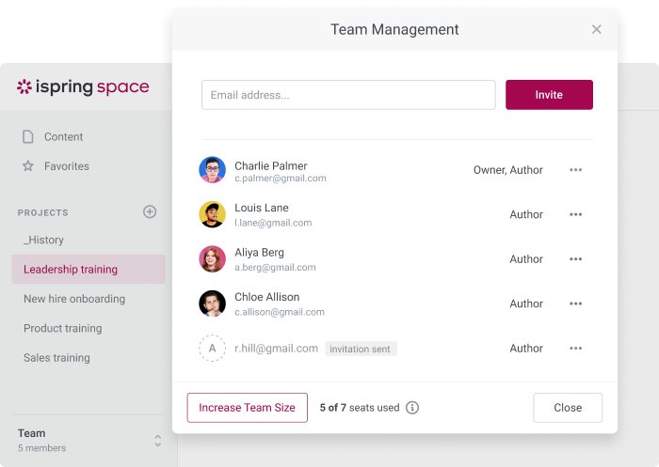Viewport: 659px width, 467px height.
Task: Click the 5 members text under Team
Action: coord(41,448)
